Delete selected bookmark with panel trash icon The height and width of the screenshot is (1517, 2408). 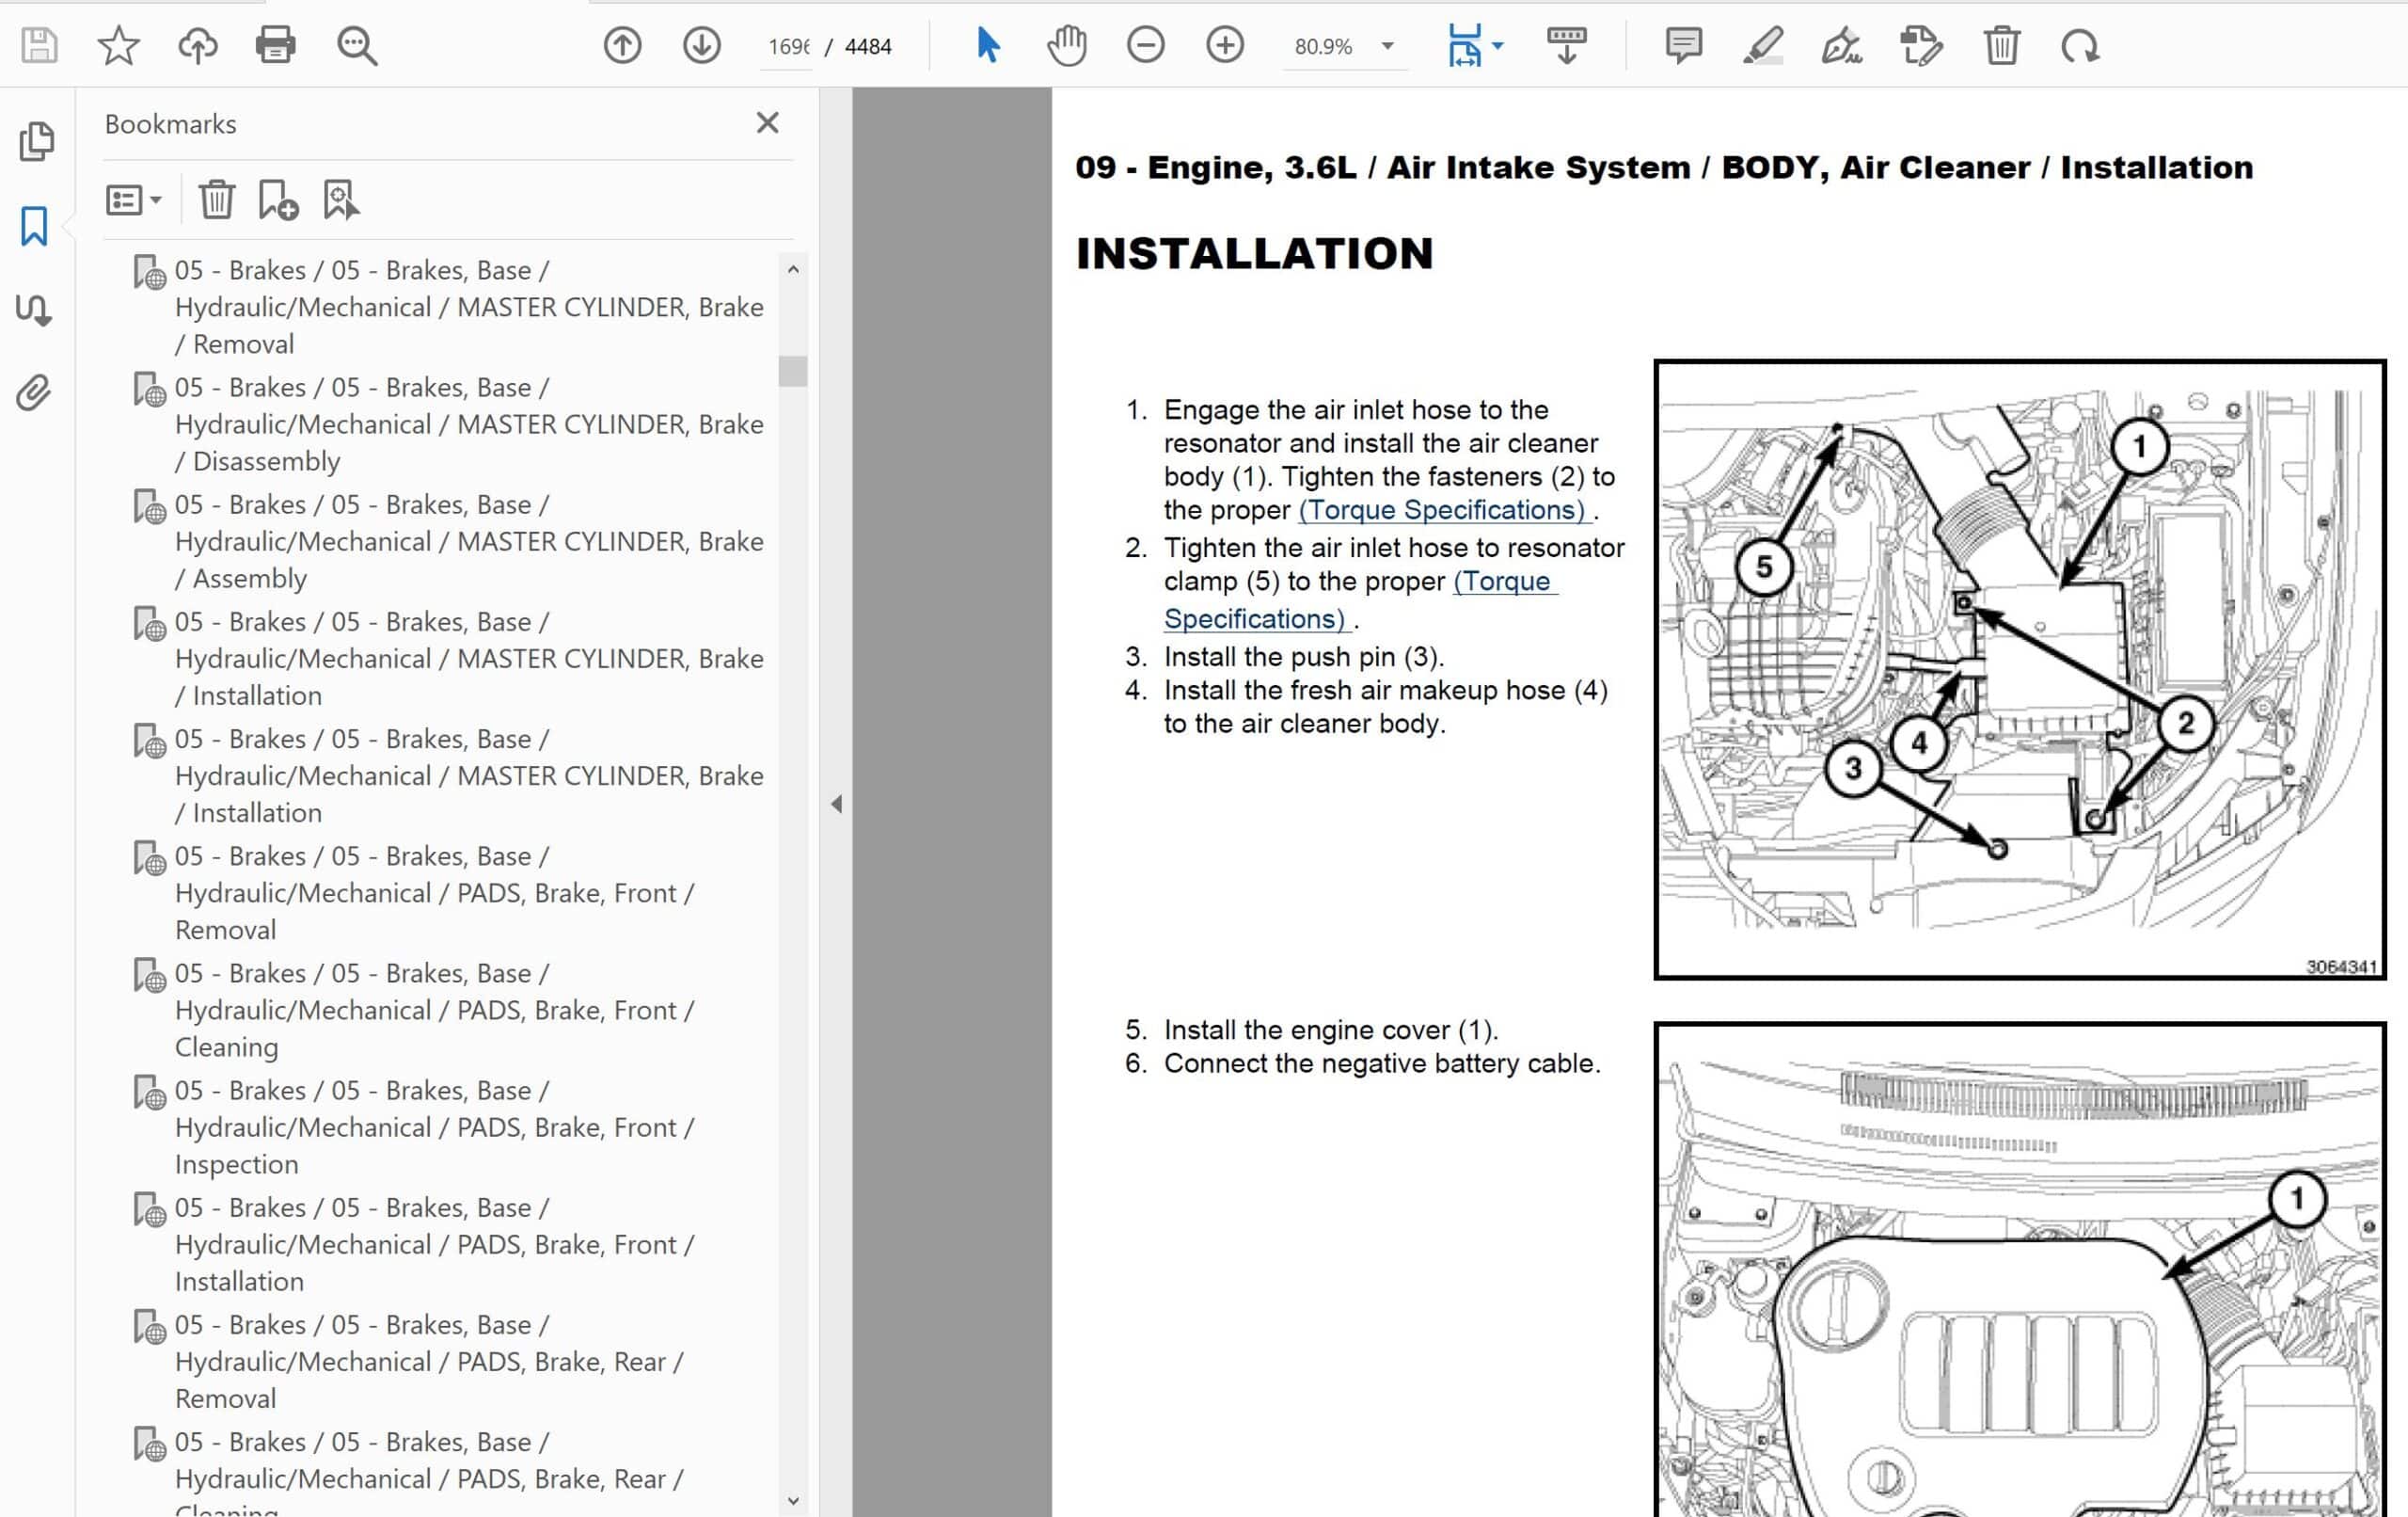[x=216, y=200]
